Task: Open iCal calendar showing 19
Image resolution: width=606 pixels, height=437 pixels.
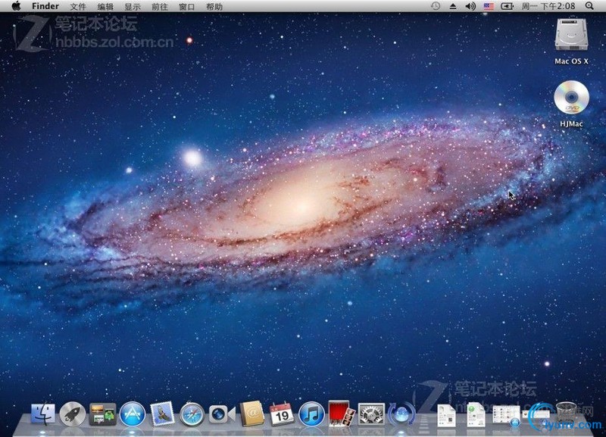Action: 282,414
